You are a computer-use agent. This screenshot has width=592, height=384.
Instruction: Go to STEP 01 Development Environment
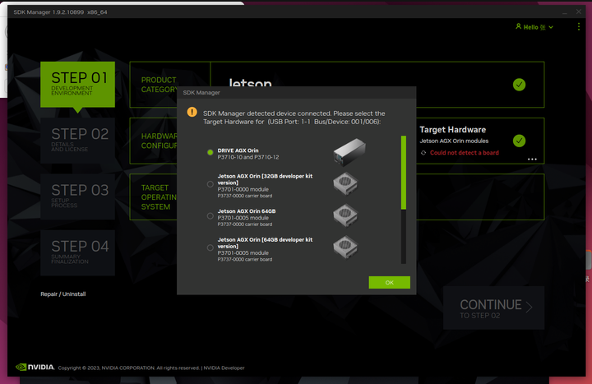click(x=78, y=84)
